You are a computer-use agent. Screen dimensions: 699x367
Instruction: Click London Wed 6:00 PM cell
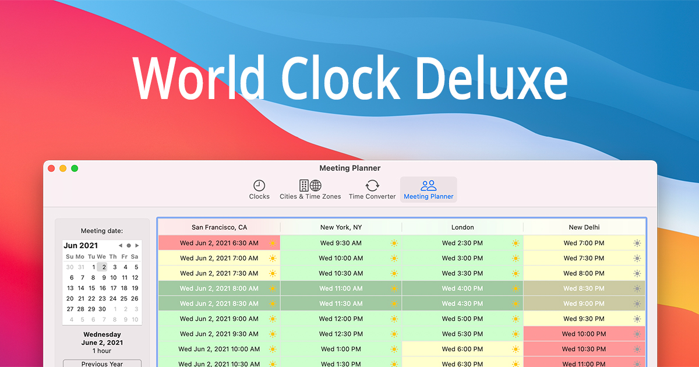point(463,349)
